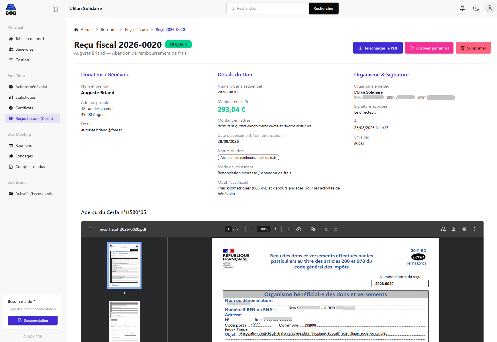The height and width of the screenshot is (342, 497).
Task: Open Actions bénévolat in sidebar
Action: (32, 87)
